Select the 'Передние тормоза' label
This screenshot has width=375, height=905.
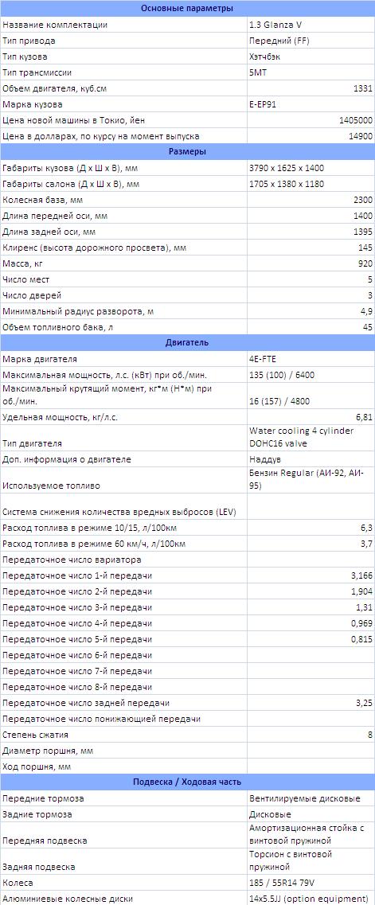43,798
